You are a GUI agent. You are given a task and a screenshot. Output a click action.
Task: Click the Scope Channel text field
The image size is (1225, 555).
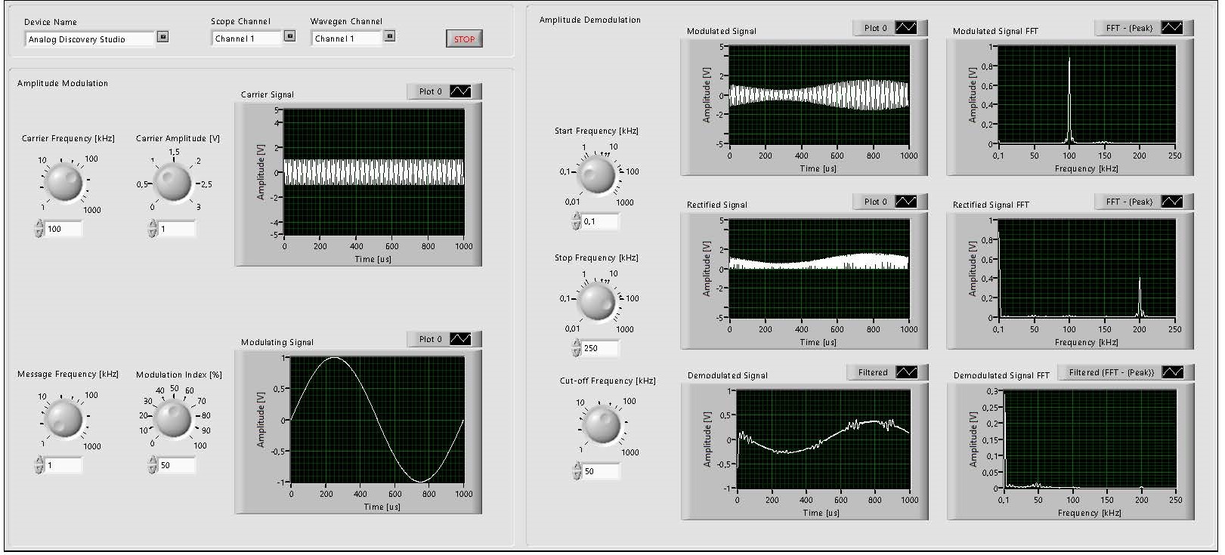coord(246,39)
